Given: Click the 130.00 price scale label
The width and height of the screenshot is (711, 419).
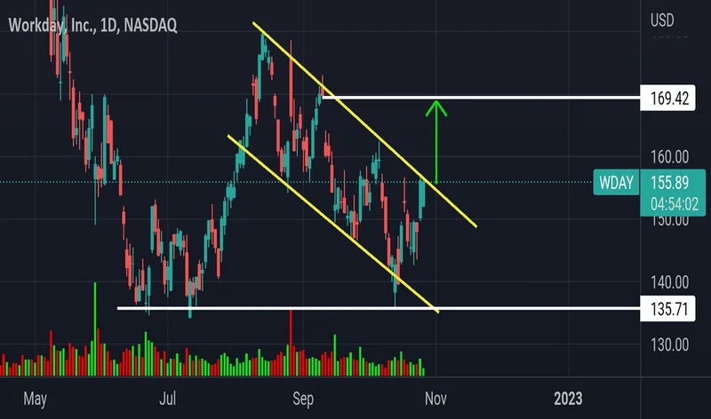Looking at the screenshot, I should click(670, 345).
